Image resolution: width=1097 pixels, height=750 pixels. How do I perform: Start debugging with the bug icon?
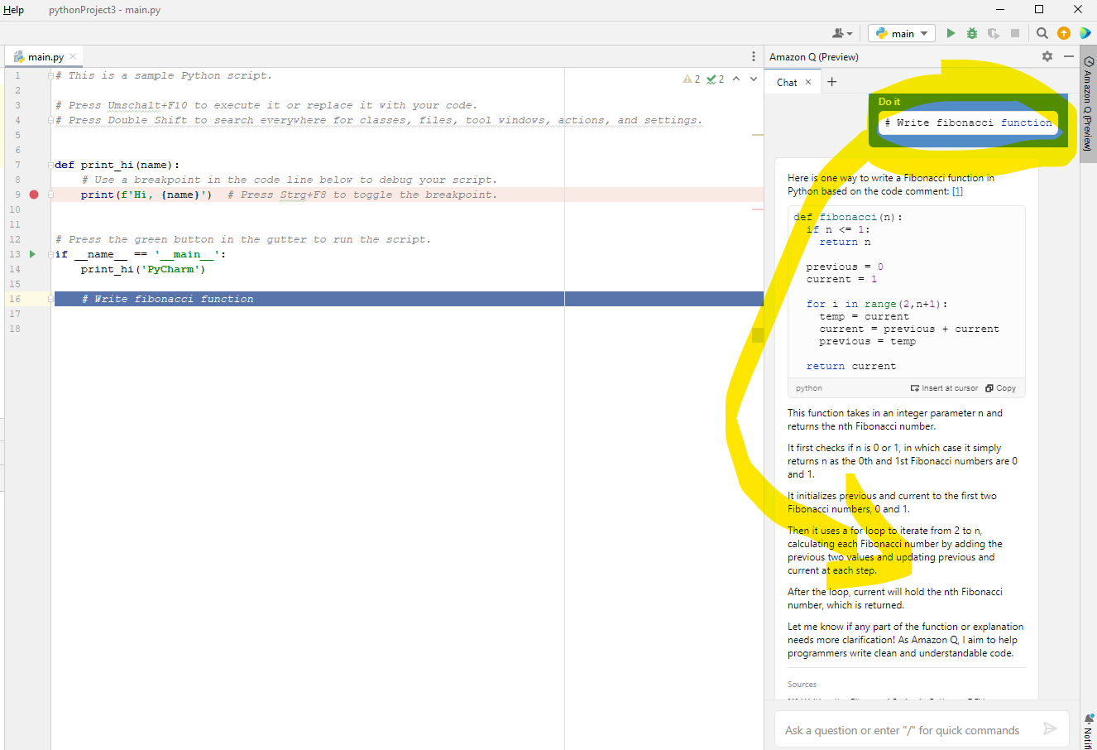point(970,33)
